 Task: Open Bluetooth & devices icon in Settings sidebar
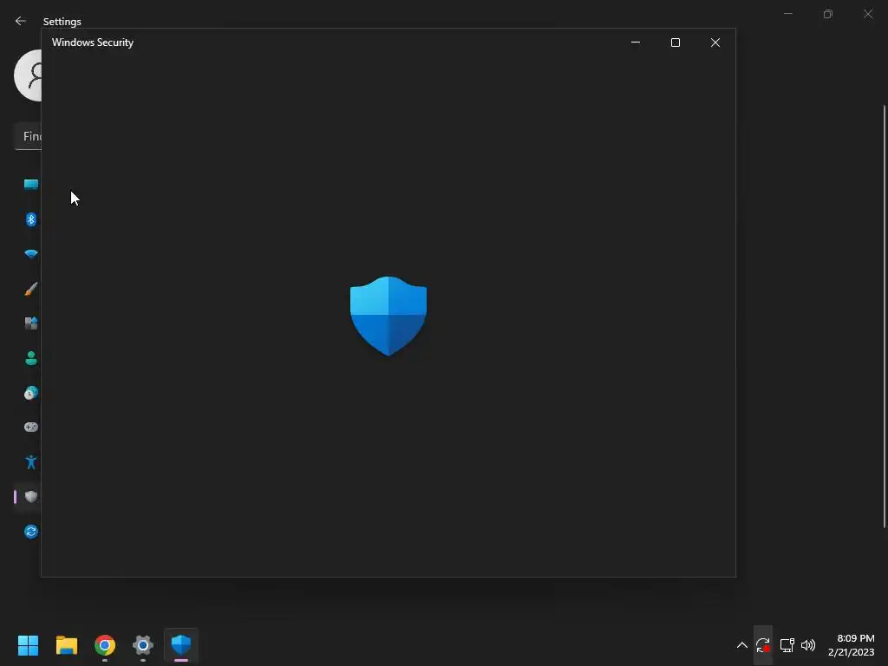pyautogui.click(x=31, y=219)
